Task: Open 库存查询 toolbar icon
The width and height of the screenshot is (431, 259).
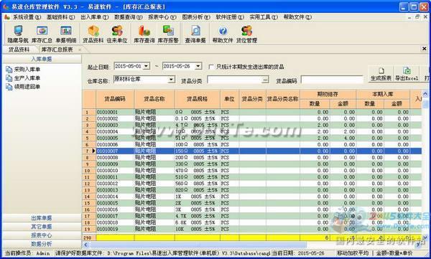Action: click(144, 34)
